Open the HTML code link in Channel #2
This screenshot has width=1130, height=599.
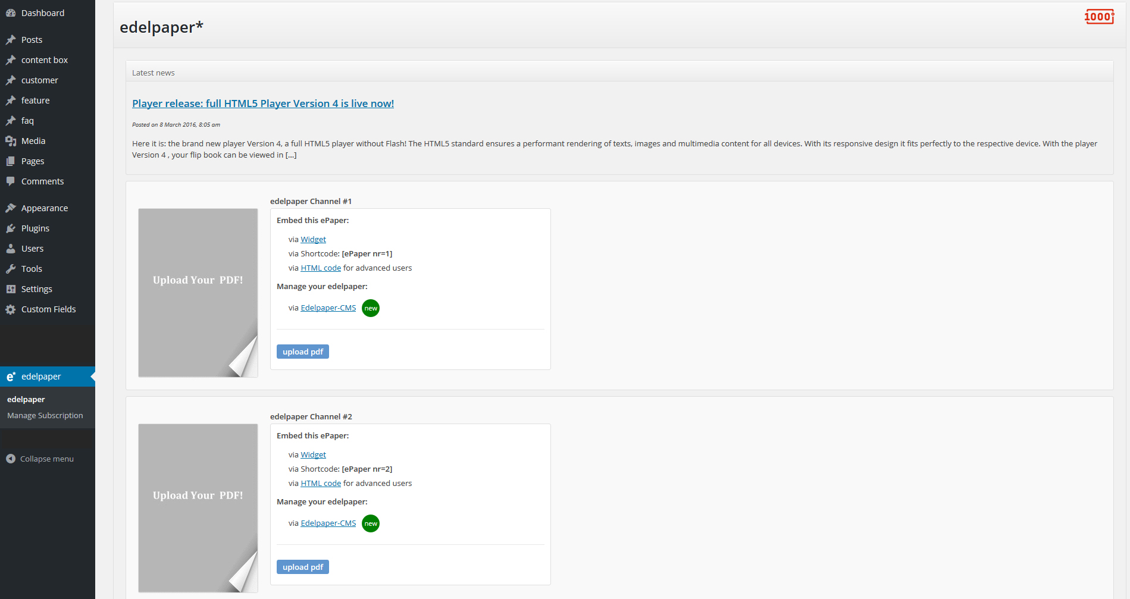coord(321,483)
